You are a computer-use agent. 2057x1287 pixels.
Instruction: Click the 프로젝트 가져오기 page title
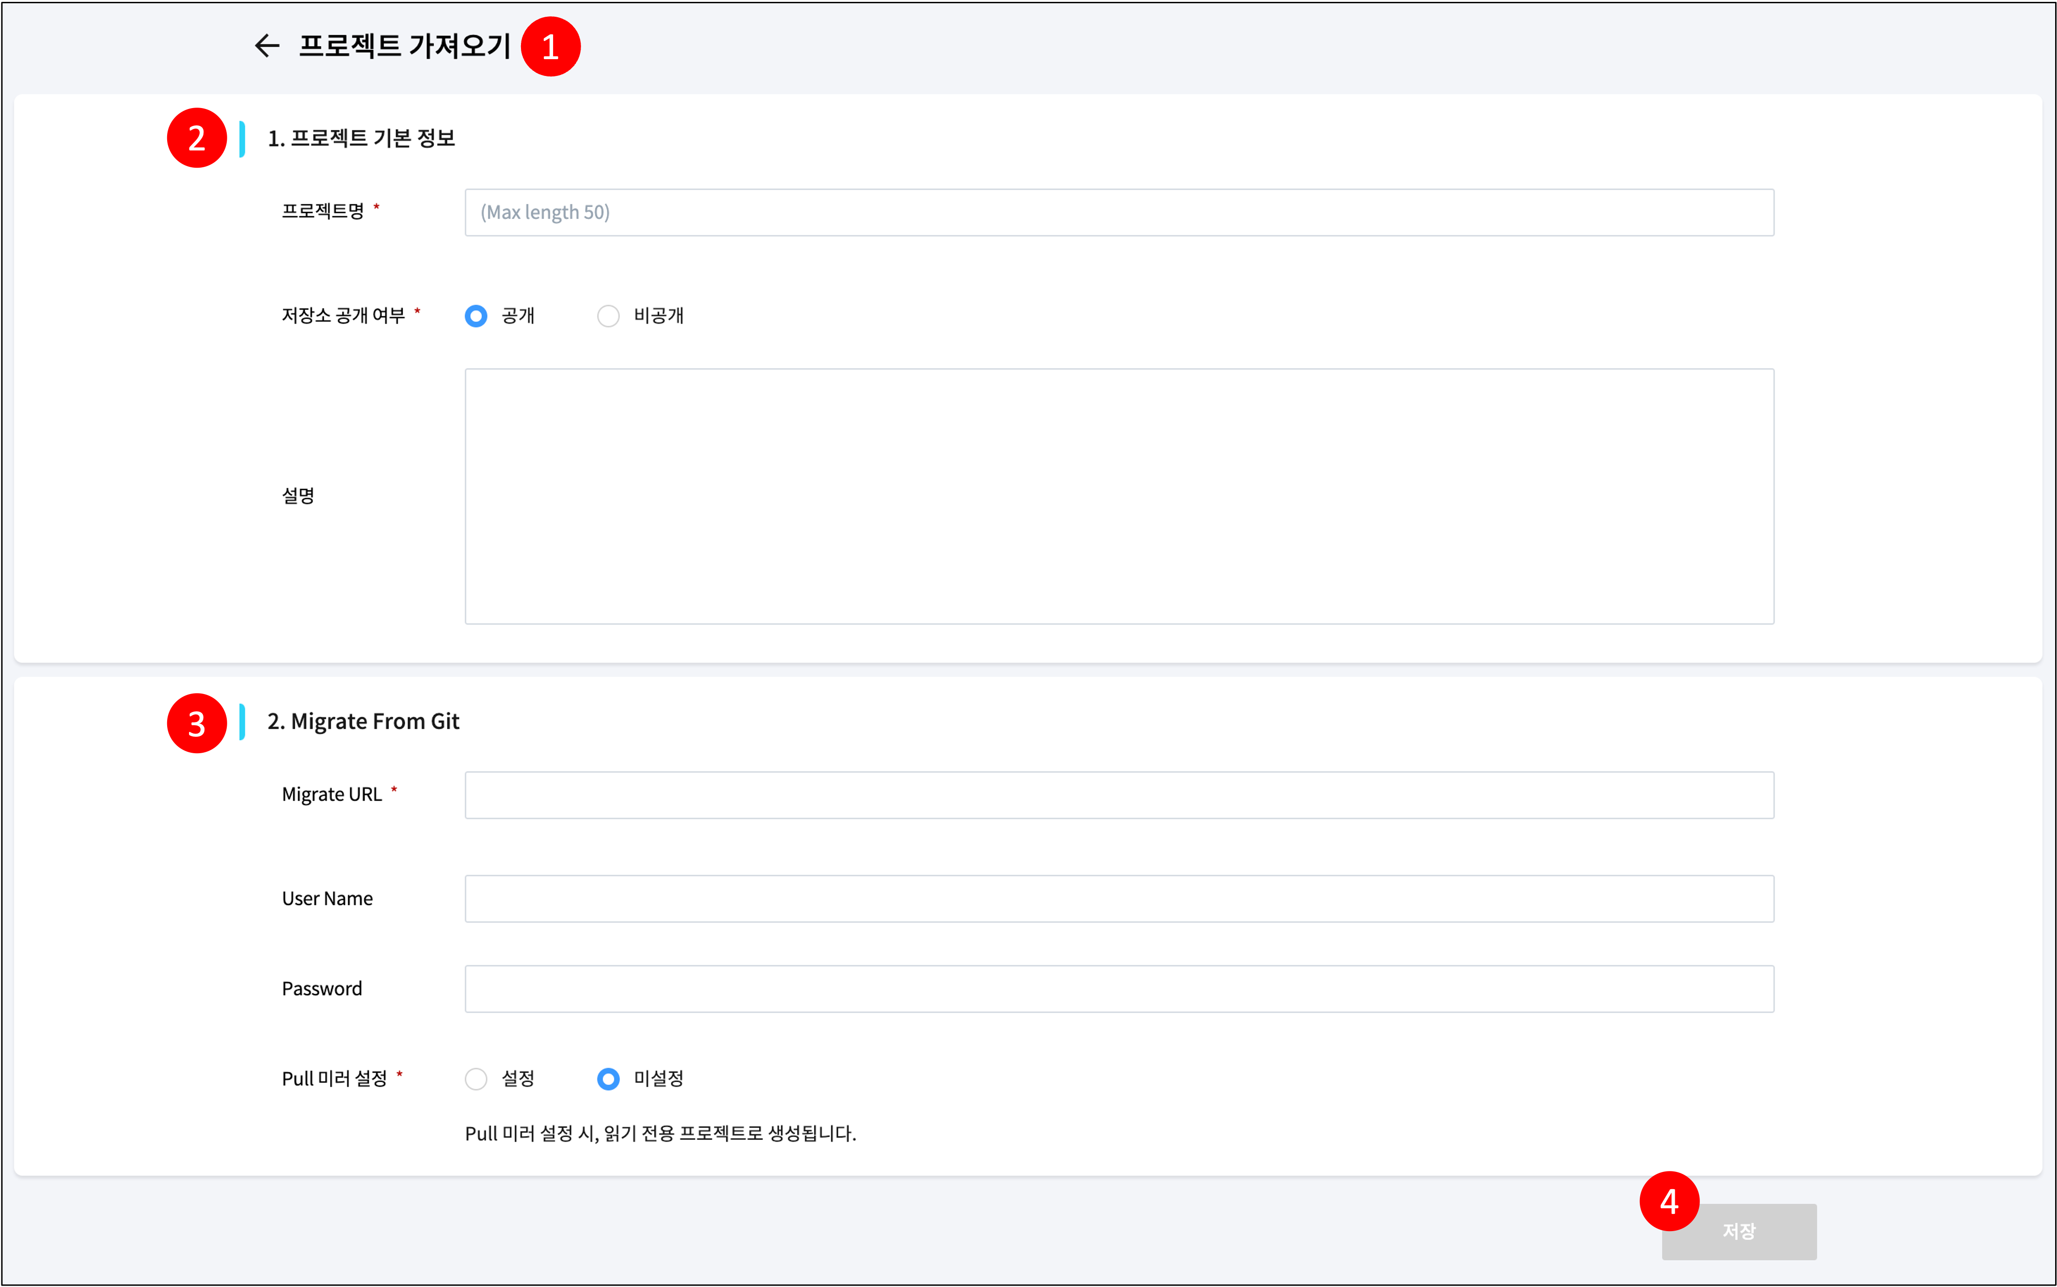click(405, 46)
